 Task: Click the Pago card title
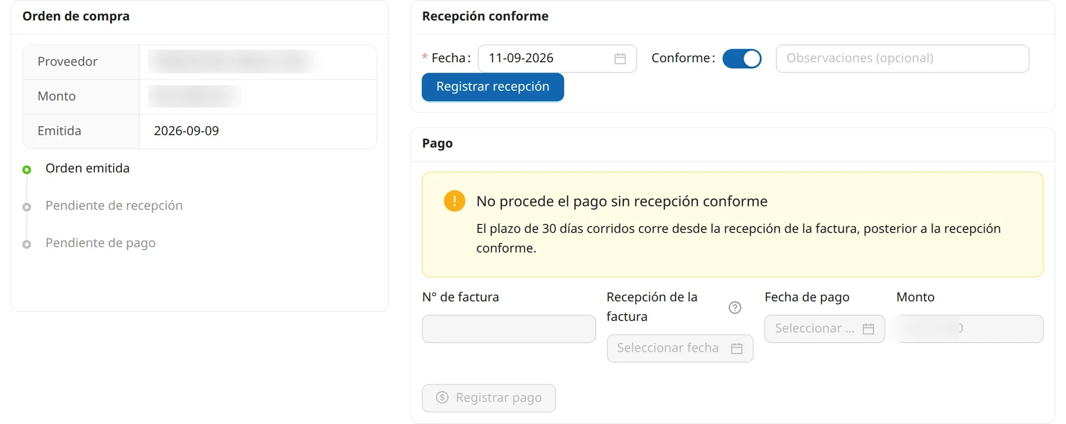tap(437, 144)
